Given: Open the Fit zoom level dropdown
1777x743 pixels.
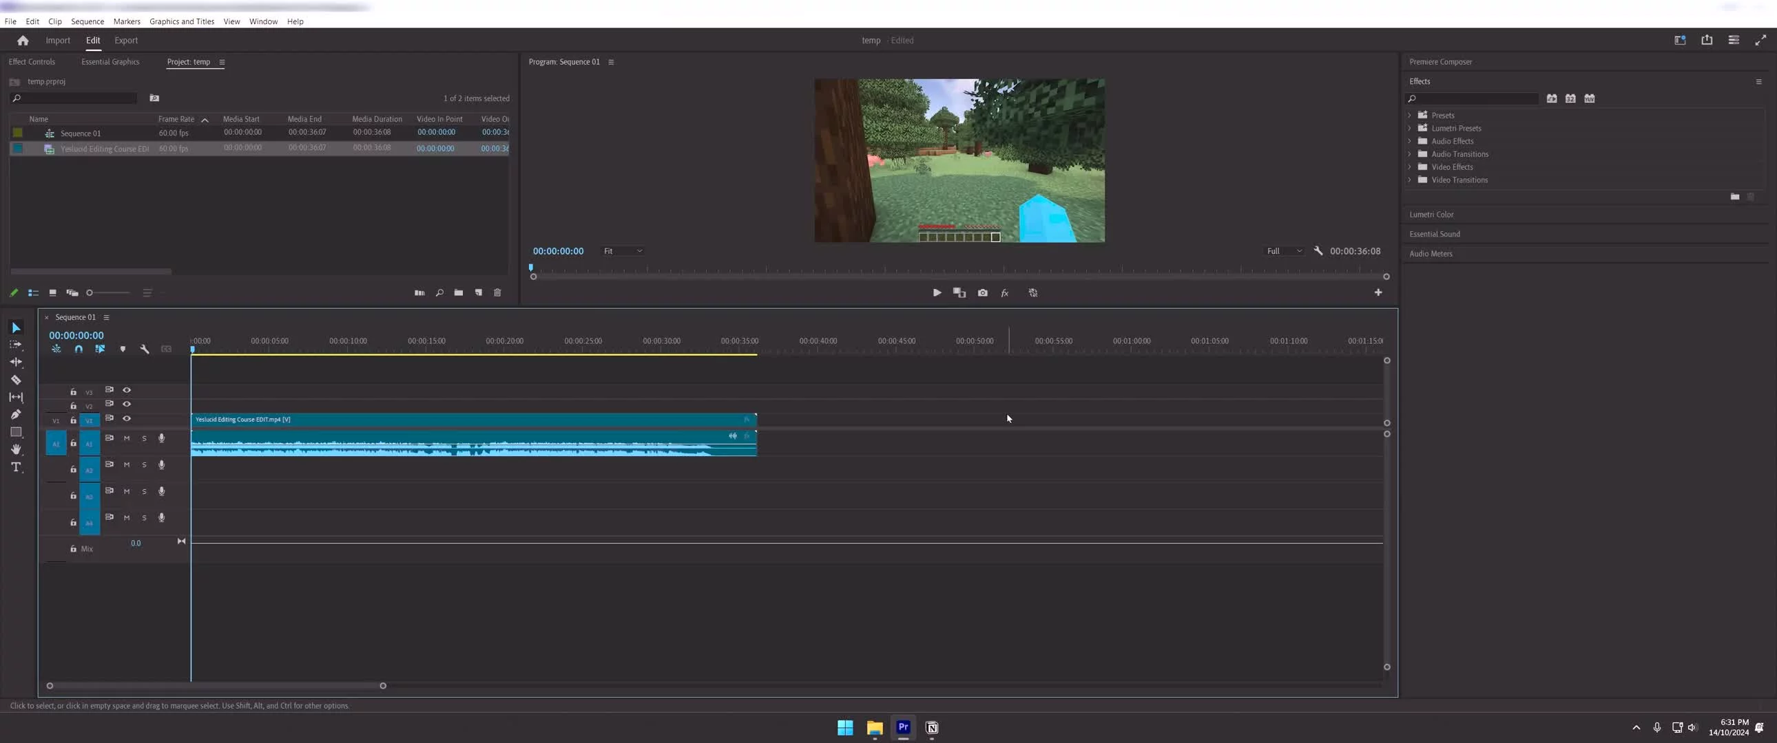Looking at the screenshot, I should click(x=623, y=251).
